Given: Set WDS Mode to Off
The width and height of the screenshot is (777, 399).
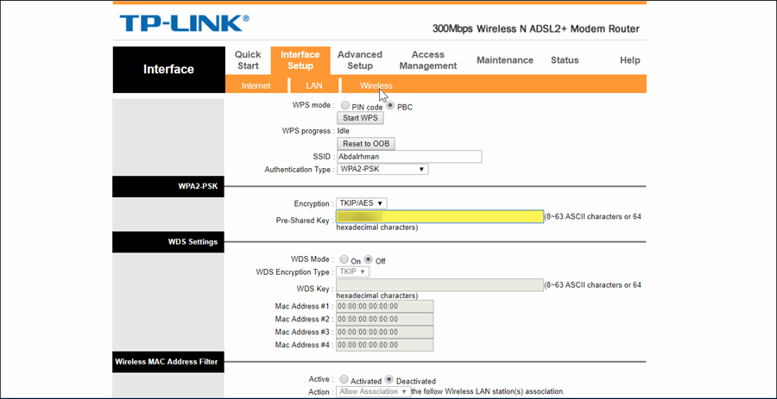Looking at the screenshot, I should [x=369, y=259].
